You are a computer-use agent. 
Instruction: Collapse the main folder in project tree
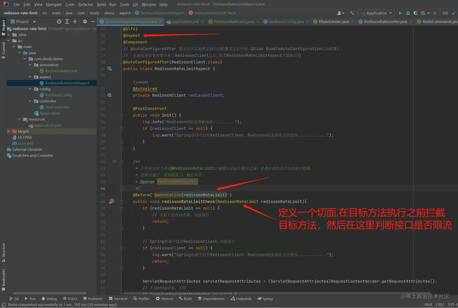click(x=14, y=47)
